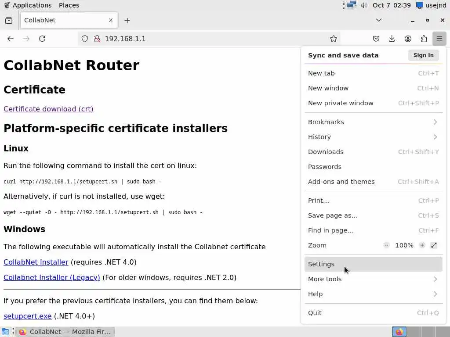Open the extensions puzzle icon
Viewport: 450px width, 337px height.
(424, 39)
